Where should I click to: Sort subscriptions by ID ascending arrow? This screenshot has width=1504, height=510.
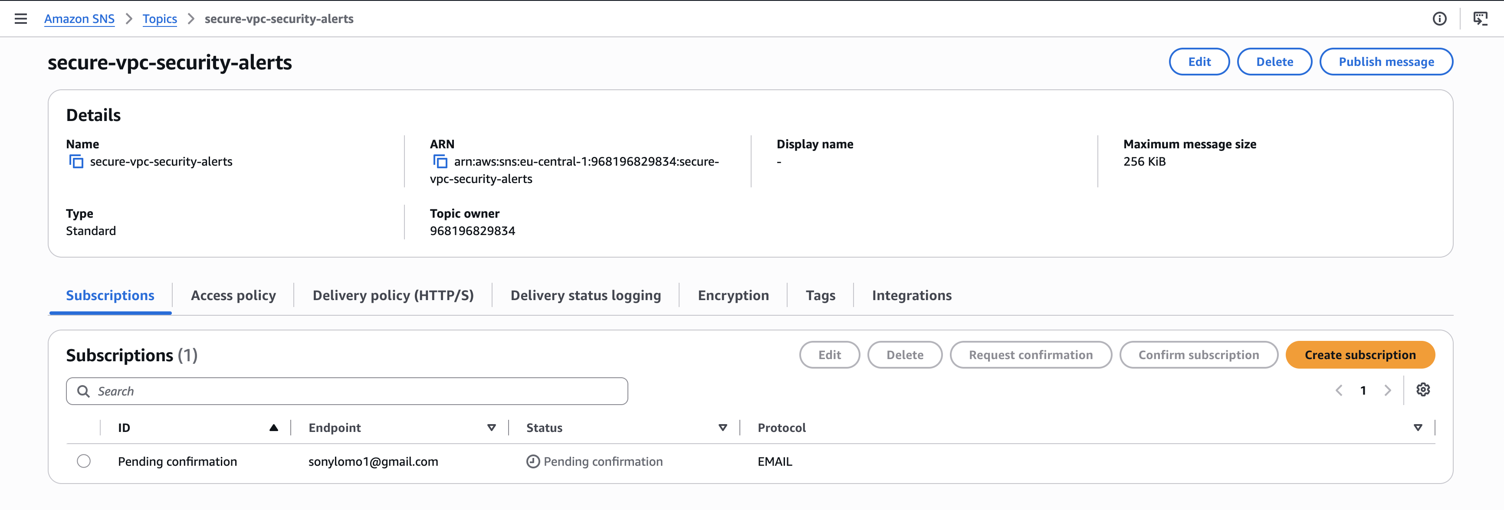(x=274, y=428)
